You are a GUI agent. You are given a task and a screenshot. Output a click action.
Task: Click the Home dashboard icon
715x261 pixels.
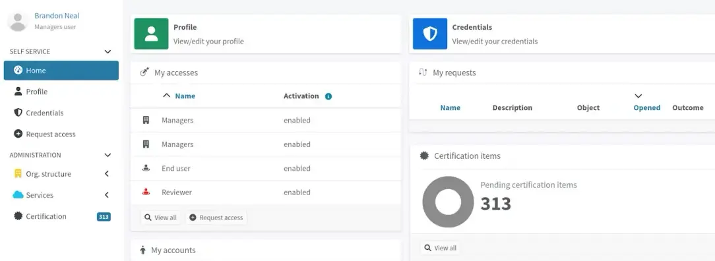(18, 70)
